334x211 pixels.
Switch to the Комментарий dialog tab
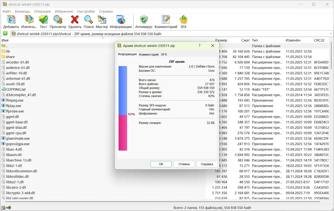(x=149, y=54)
